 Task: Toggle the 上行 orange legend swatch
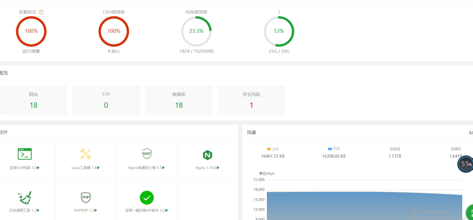coord(269,149)
